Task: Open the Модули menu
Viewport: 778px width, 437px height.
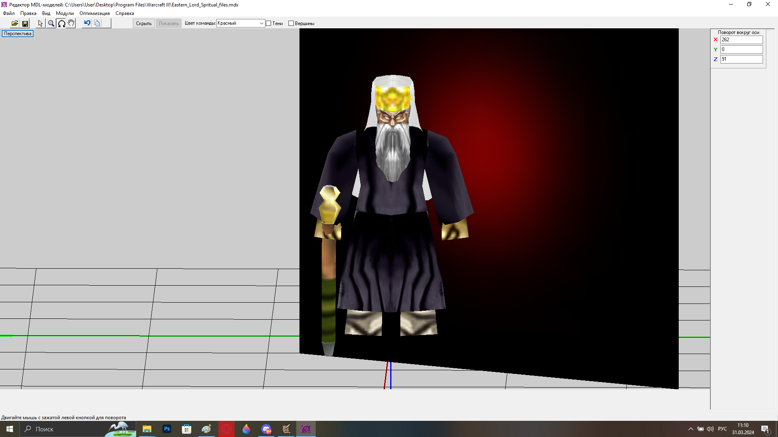Action: [x=64, y=13]
